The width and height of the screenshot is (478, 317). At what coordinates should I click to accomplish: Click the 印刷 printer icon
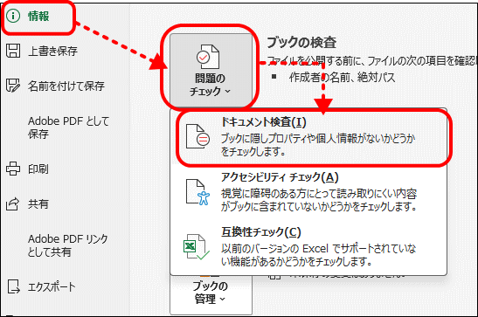pos(13,169)
